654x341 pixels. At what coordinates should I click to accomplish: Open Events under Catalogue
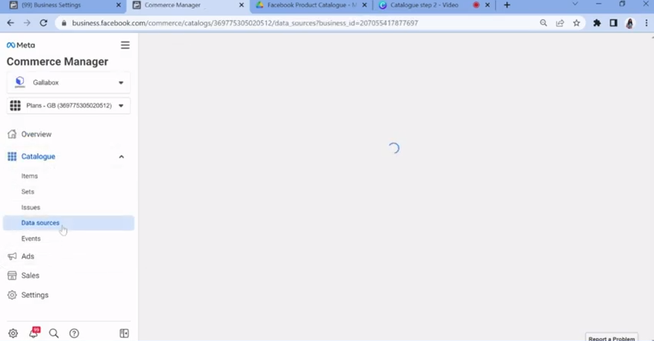31,239
